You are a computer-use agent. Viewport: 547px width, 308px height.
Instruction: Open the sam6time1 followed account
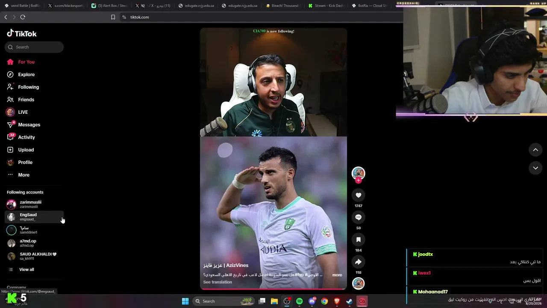(34, 230)
